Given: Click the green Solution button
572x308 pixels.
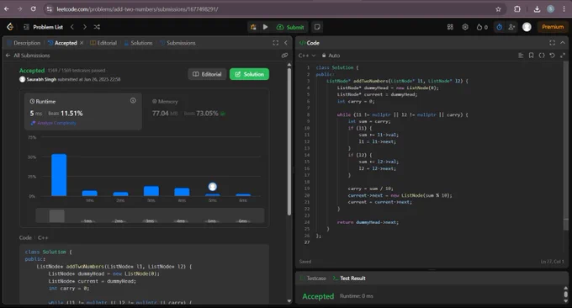Looking at the screenshot, I should (249, 74).
